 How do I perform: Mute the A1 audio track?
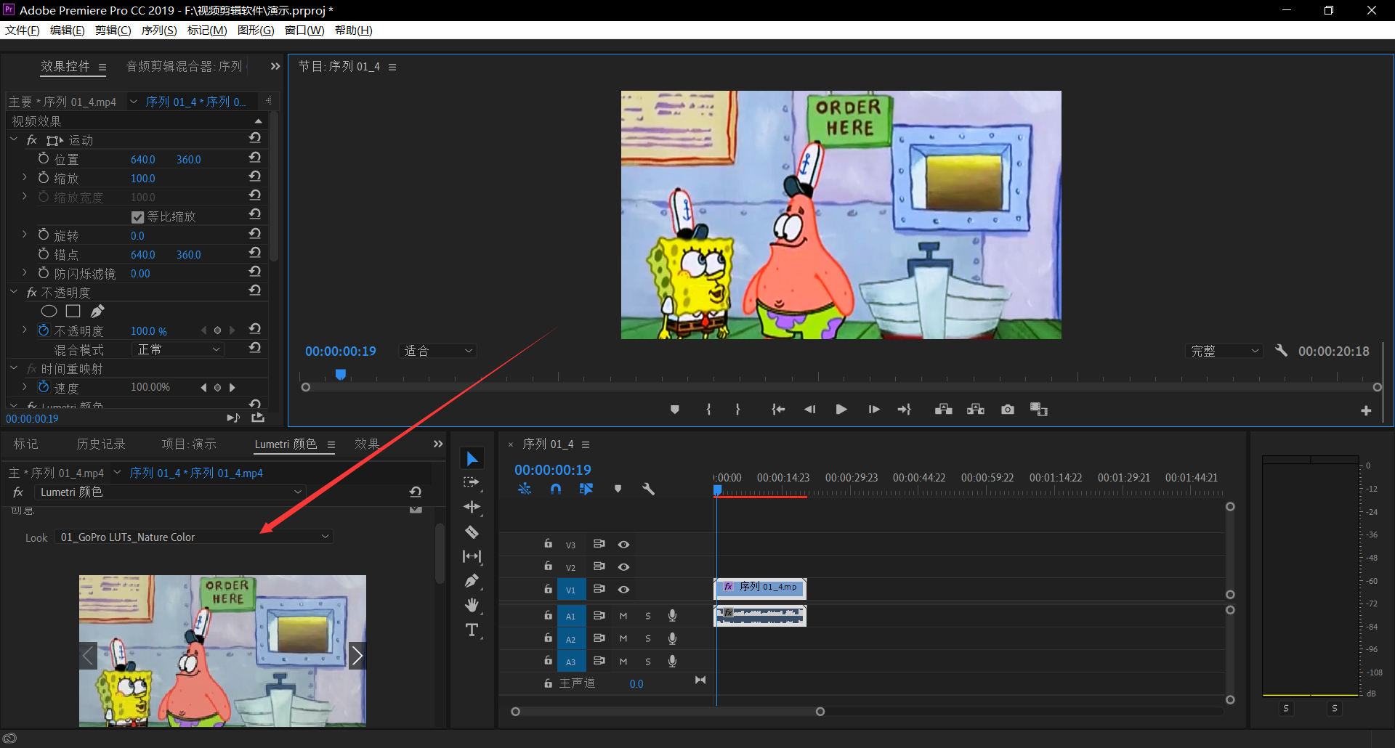point(623,616)
